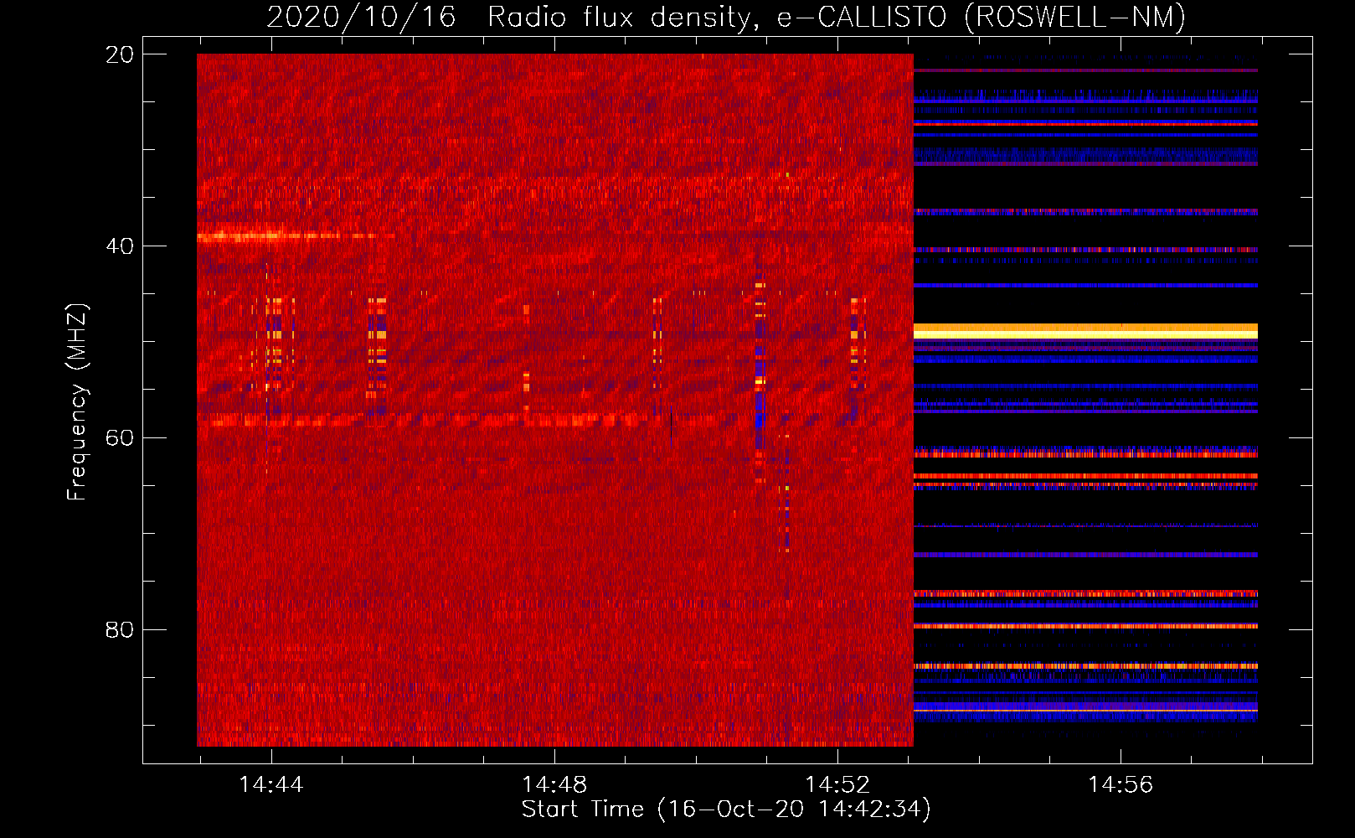This screenshot has height=838, width=1355.
Task: Click the 80 MHz frequency tick label
Action: pos(119,629)
